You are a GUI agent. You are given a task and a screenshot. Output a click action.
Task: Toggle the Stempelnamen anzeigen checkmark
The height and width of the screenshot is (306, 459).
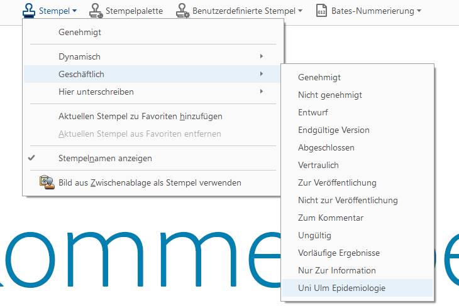(31, 159)
